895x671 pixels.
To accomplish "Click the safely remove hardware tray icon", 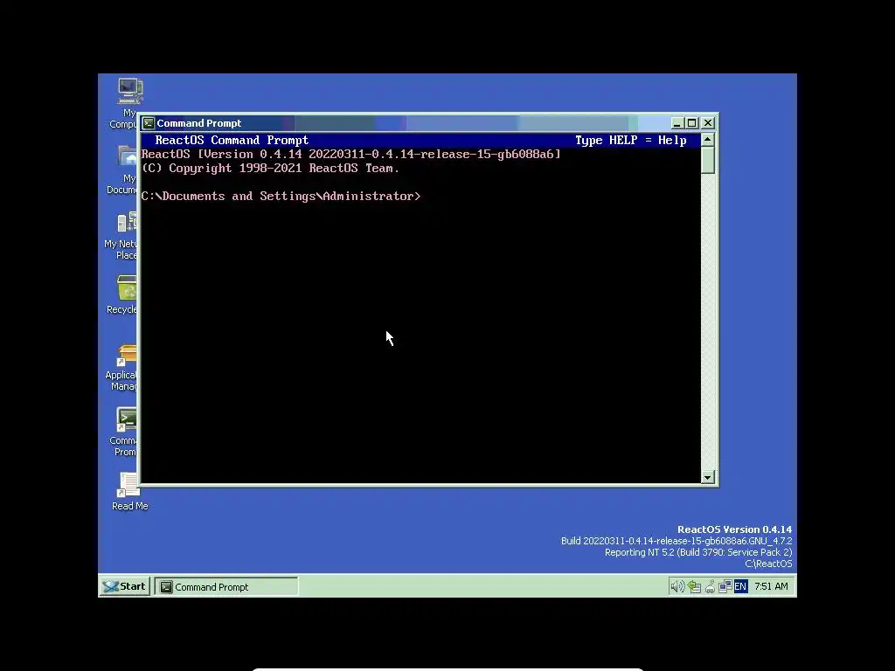I will tap(710, 586).
